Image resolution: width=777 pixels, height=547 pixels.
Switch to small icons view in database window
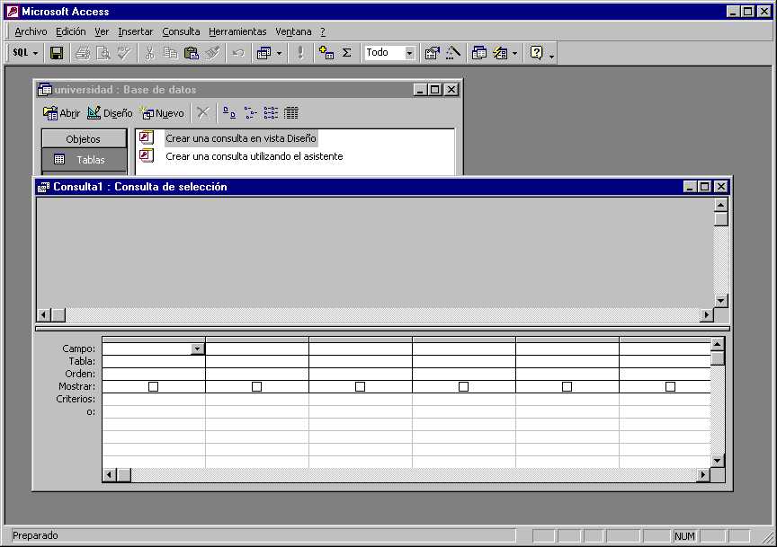(250, 113)
